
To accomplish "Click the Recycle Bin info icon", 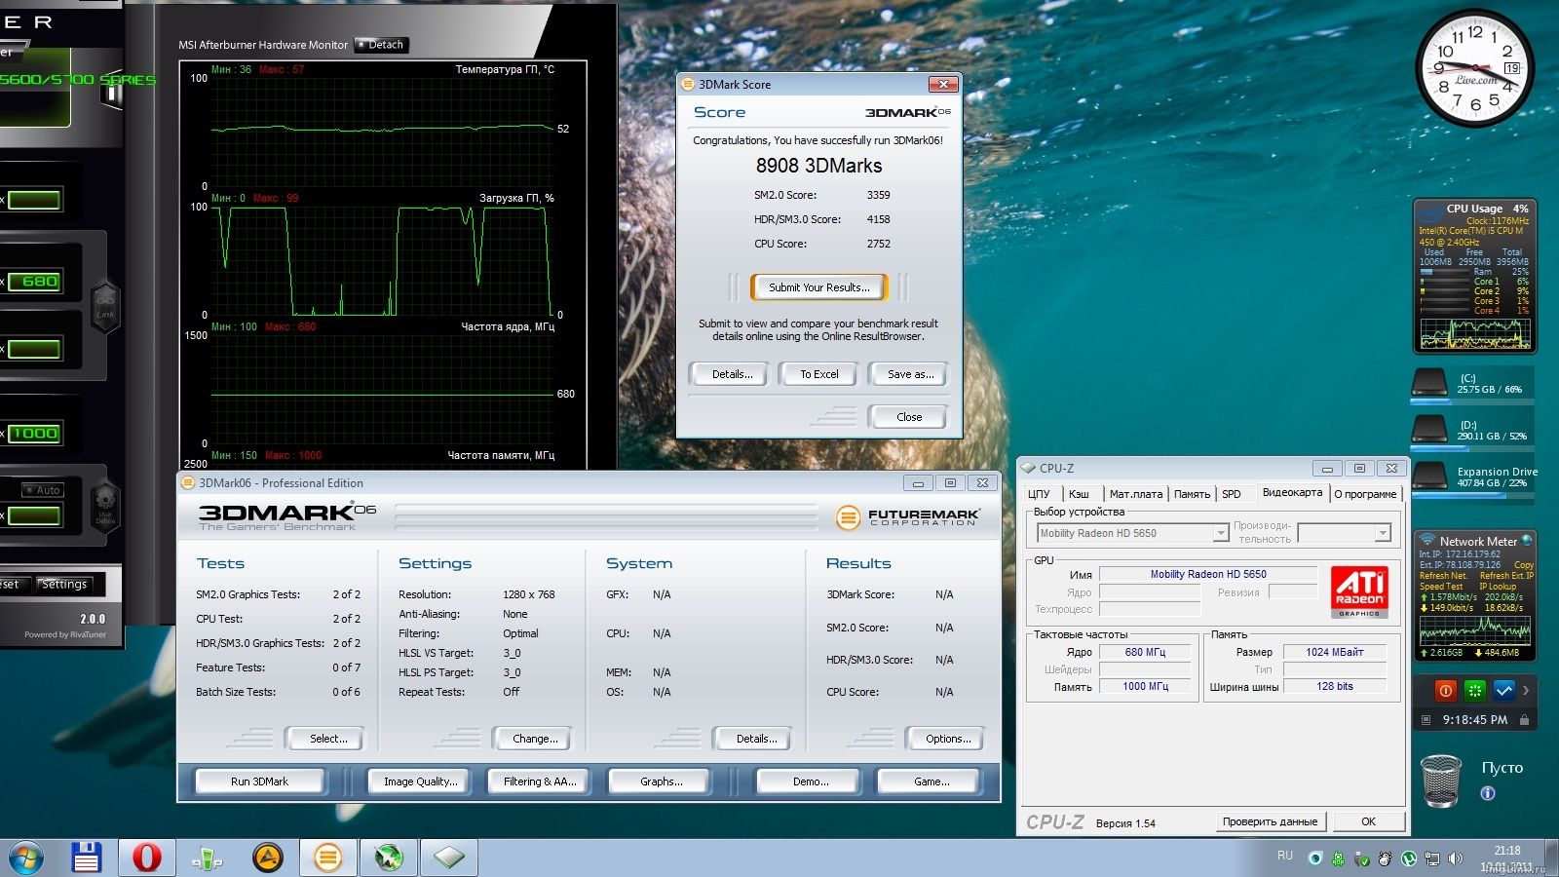I will click(1488, 793).
